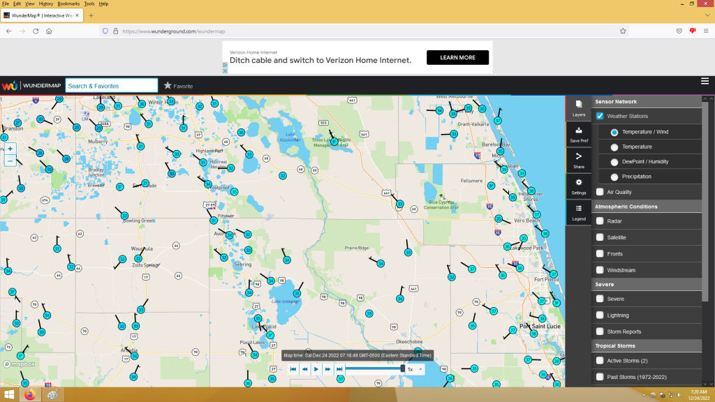715x402 pixels.
Task: Show the map Legend
Action: click(x=579, y=212)
